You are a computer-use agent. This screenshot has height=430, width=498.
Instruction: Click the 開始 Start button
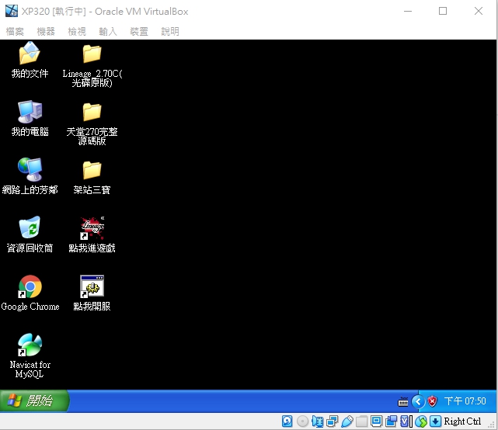coord(34,401)
